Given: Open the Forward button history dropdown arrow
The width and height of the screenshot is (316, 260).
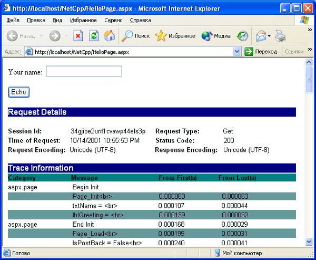Looking at the screenshot, I should point(66,36).
